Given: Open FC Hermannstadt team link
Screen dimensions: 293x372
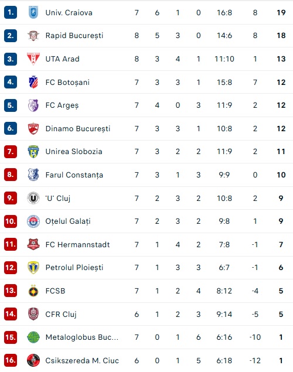Looking at the screenshot, I should (x=77, y=245).
